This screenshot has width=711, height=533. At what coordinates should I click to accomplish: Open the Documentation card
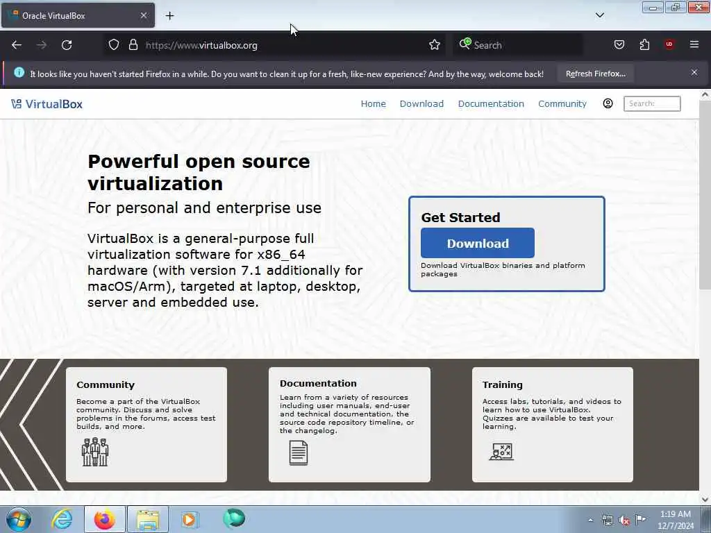[x=349, y=425]
